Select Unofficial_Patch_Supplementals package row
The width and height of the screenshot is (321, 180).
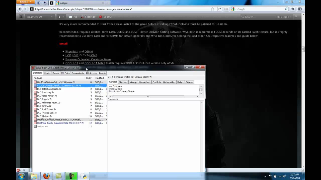point(70,123)
